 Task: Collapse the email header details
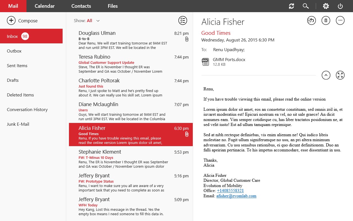pyautogui.click(x=326, y=75)
